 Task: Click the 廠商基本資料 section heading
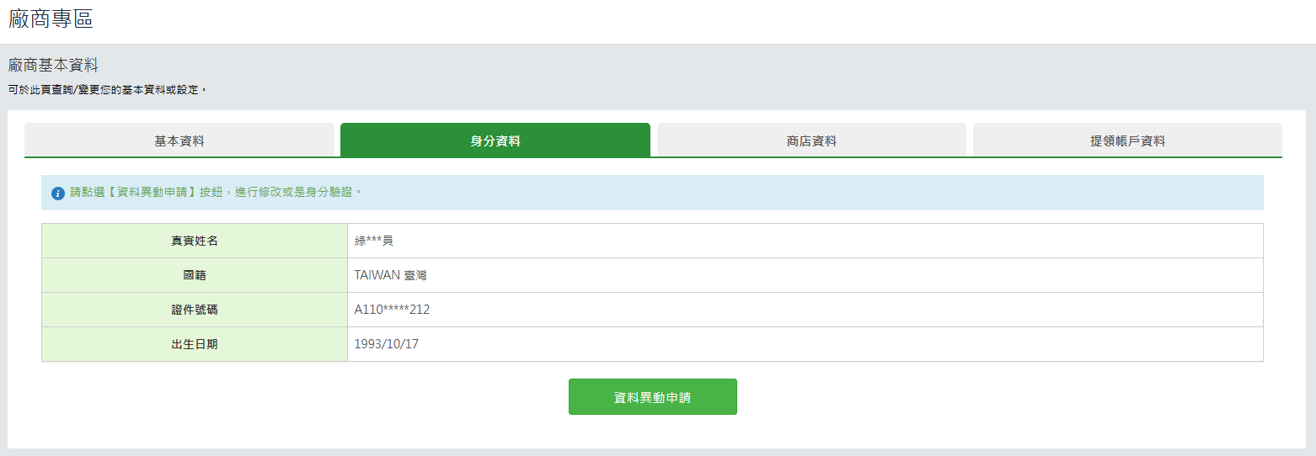54,66
